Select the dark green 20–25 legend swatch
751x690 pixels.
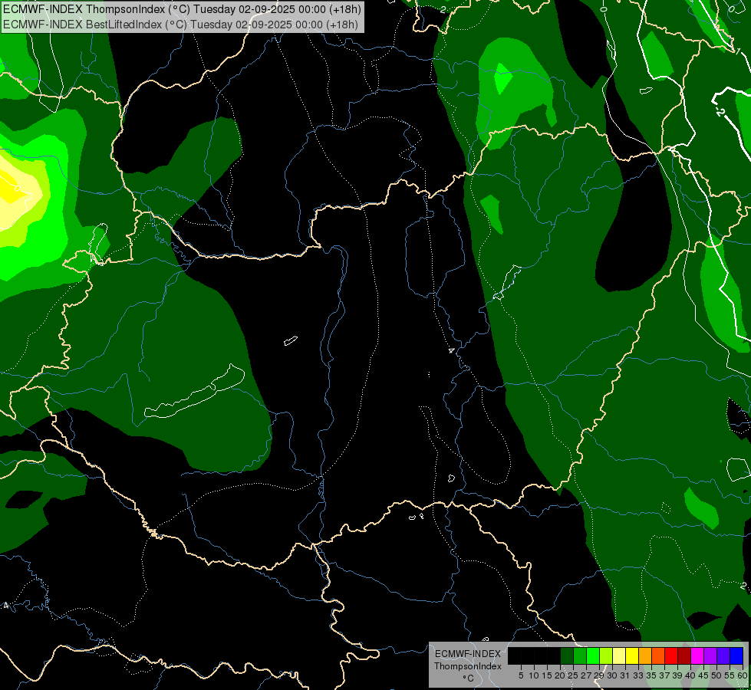(x=567, y=655)
